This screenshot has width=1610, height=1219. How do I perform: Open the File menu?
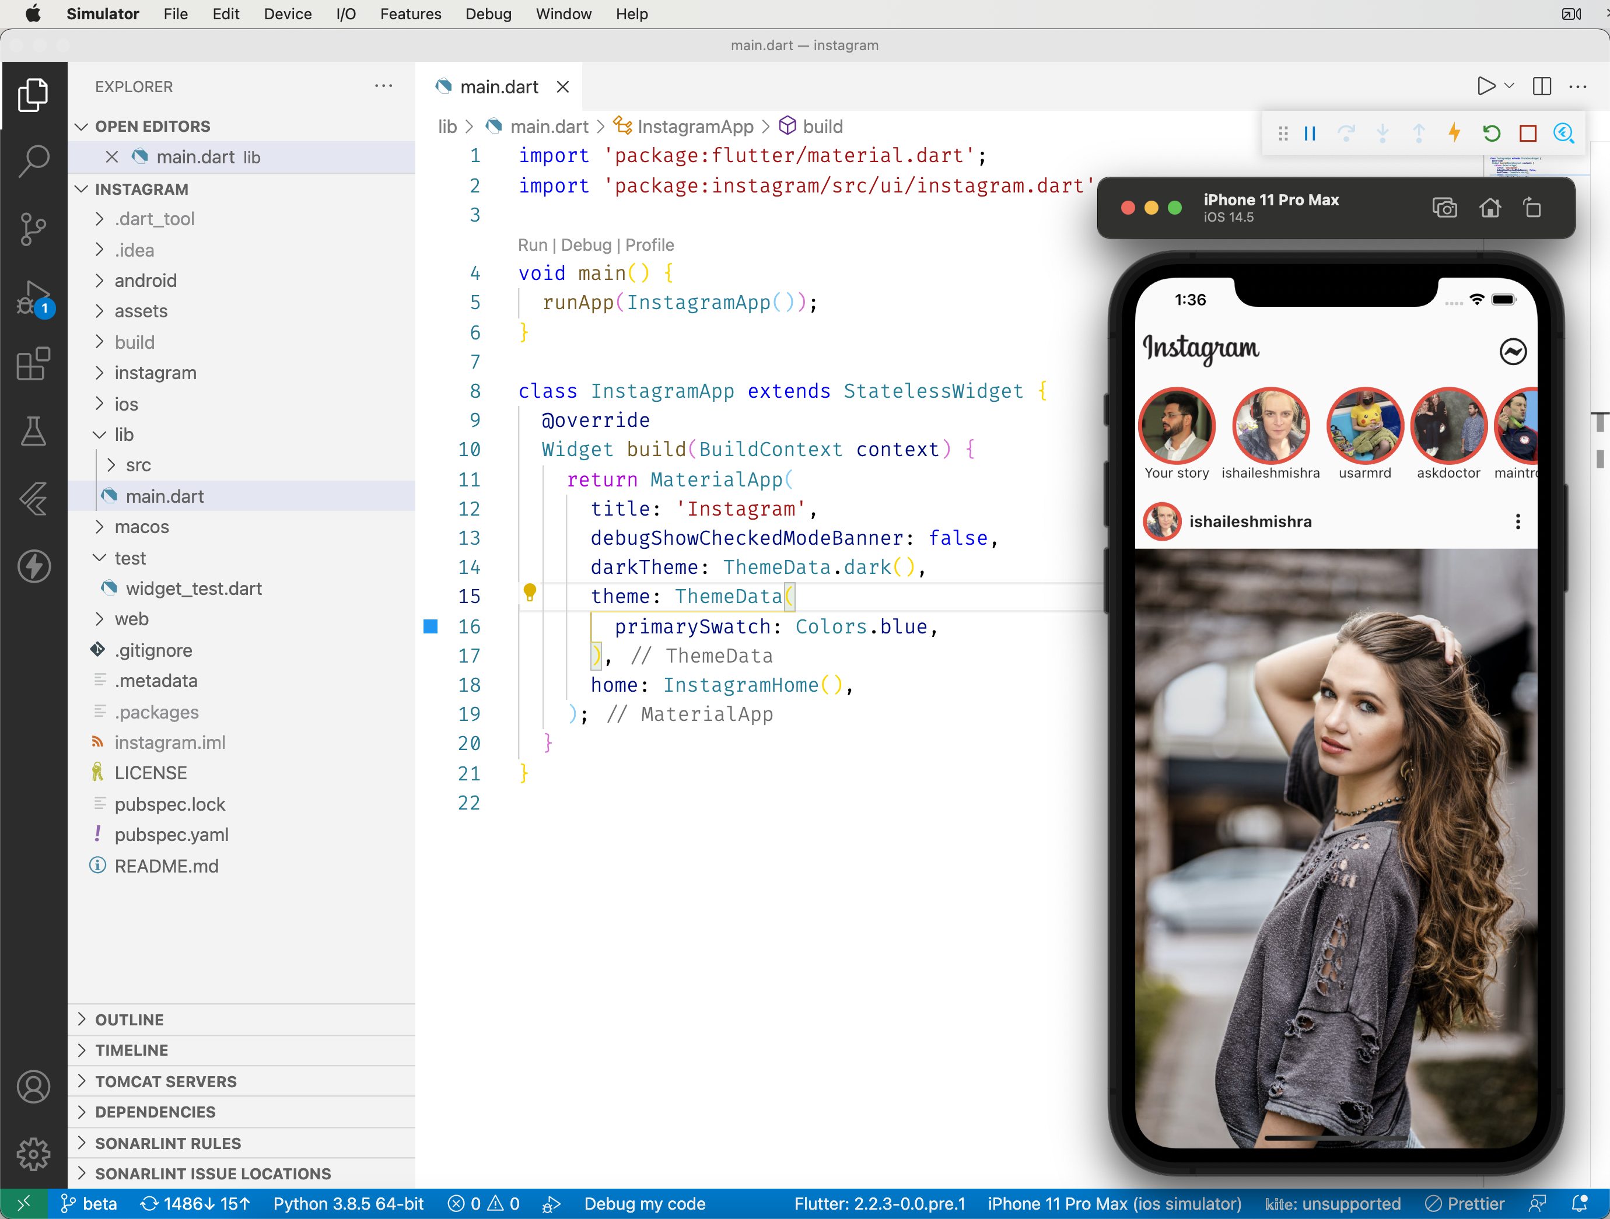click(x=176, y=14)
